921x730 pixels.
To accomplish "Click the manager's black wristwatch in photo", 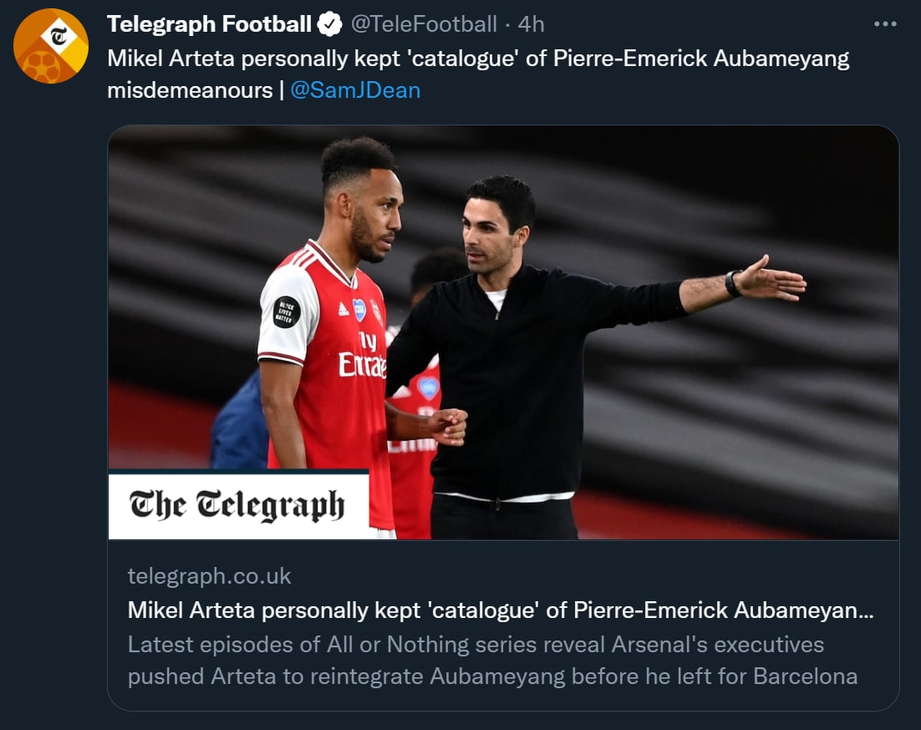I will (x=733, y=284).
